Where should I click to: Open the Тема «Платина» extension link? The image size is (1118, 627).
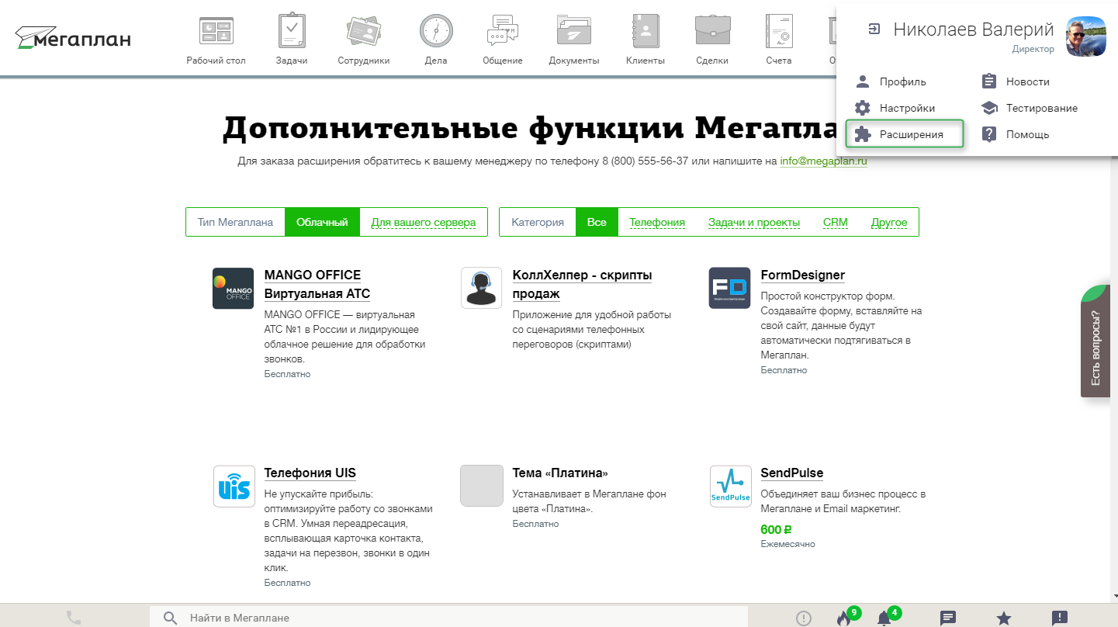pyautogui.click(x=560, y=473)
